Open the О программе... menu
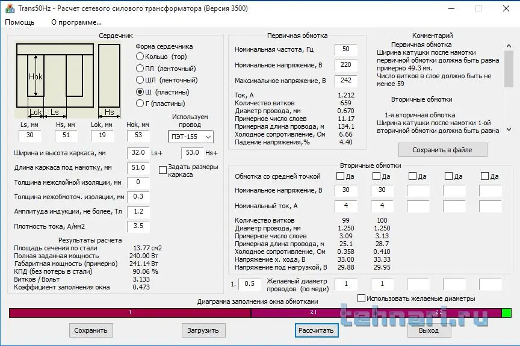520x346 pixels. tap(76, 22)
